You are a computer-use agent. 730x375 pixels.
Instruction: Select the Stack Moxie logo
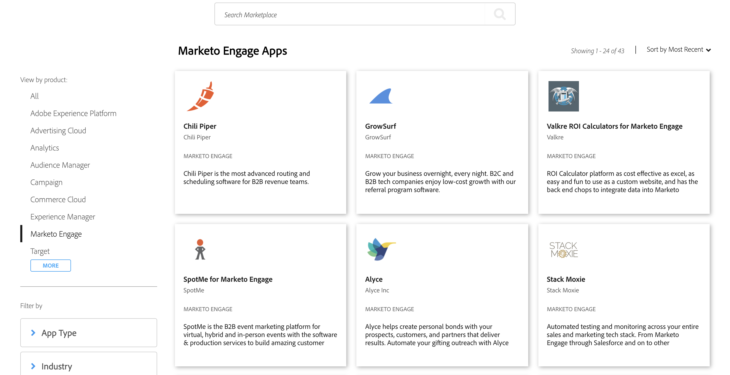(x=564, y=250)
